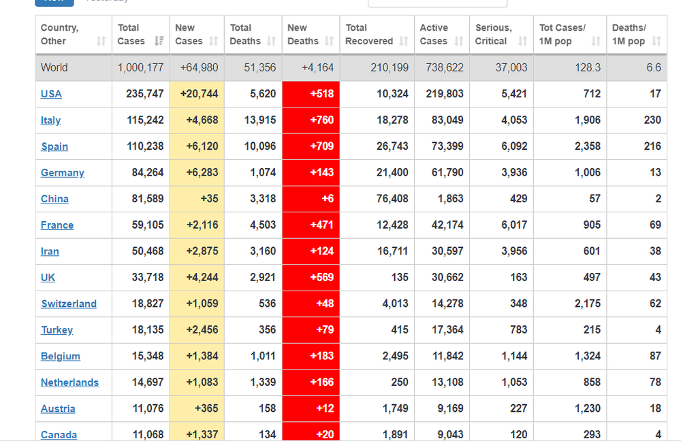Sort by Serious, Critical arrows
The height and width of the screenshot is (441, 681).
click(523, 42)
